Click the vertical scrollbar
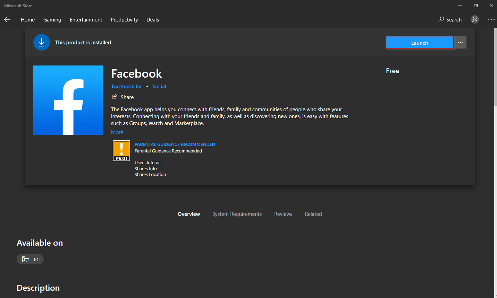The image size is (497, 298). [x=495, y=67]
